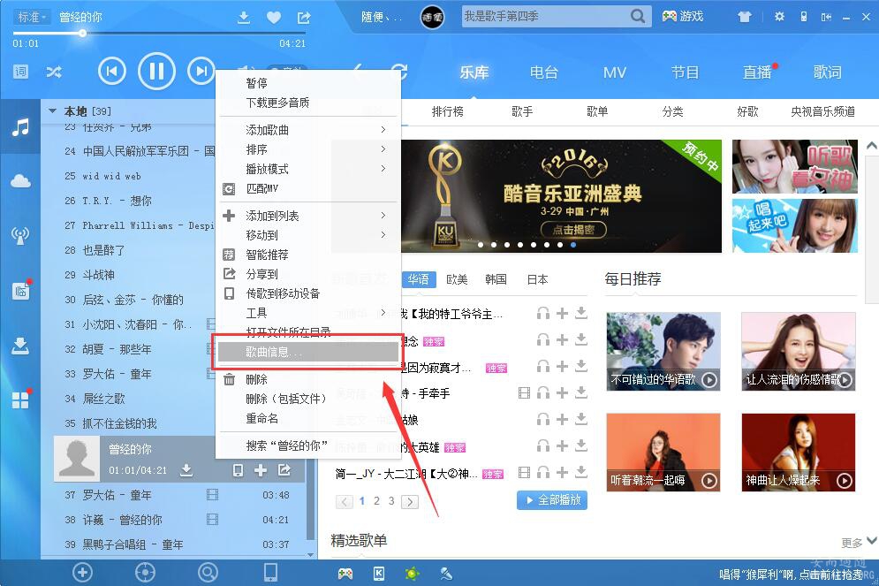Download current song from top bar
Image resolution: width=879 pixels, height=586 pixels.
(244, 18)
